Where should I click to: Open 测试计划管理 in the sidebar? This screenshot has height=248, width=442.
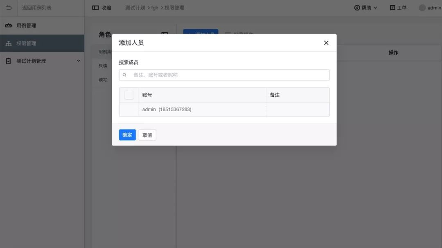(42, 61)
